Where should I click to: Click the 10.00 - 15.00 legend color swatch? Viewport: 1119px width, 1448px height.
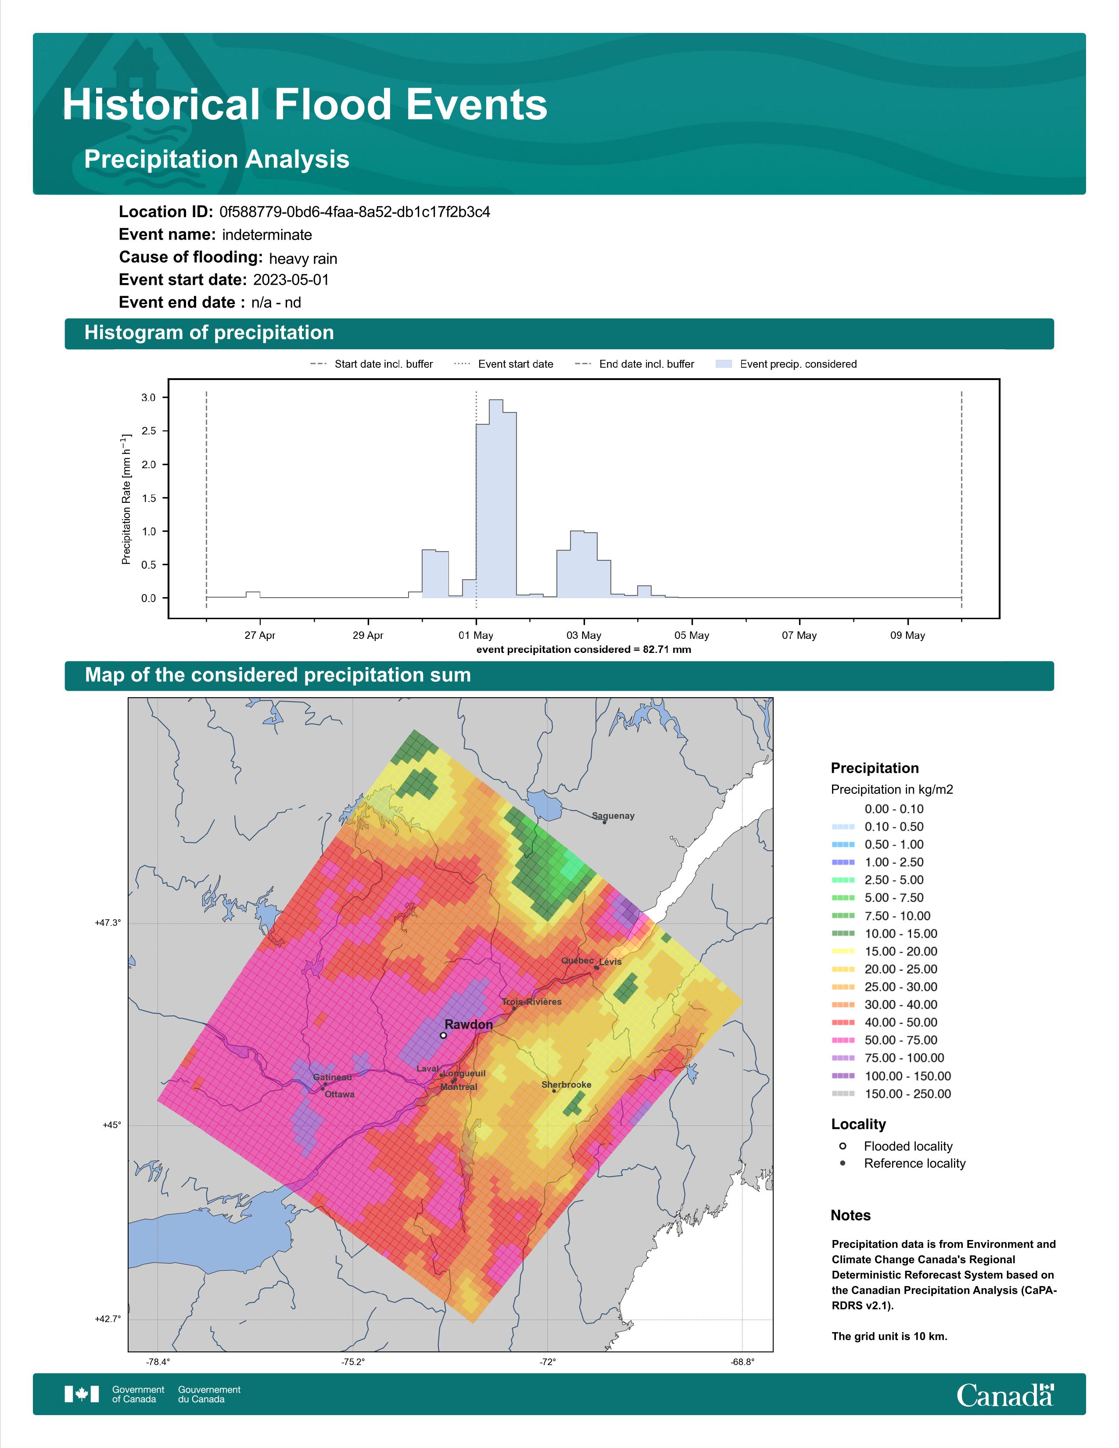tap(843, 933)
